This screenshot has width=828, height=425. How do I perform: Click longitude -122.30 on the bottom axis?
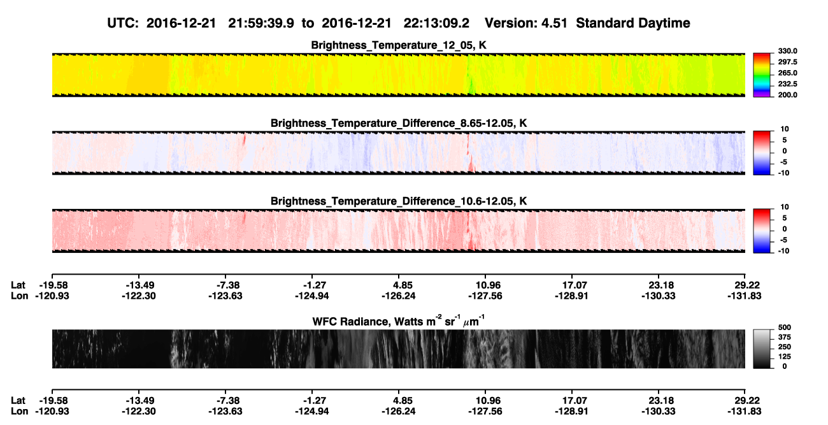(138, 411)
